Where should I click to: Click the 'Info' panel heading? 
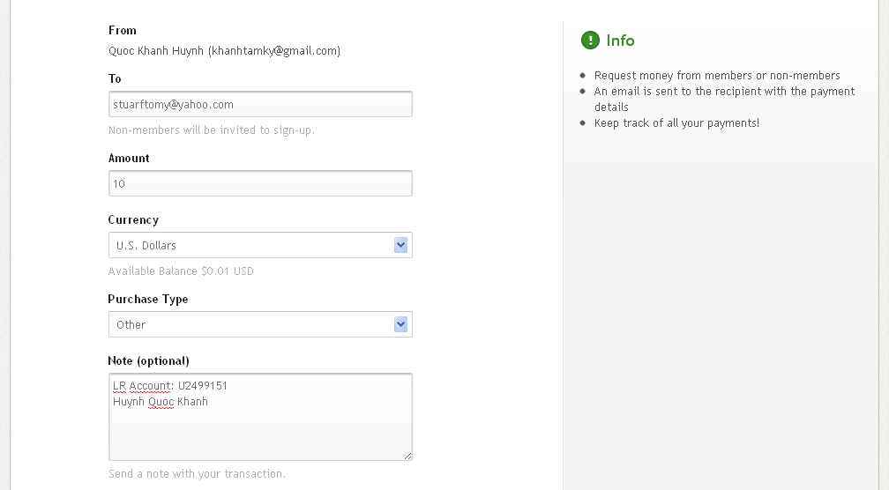[620, 41]
